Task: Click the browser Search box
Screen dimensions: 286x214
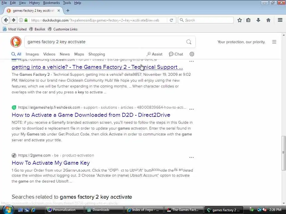Action: (206, 20)
